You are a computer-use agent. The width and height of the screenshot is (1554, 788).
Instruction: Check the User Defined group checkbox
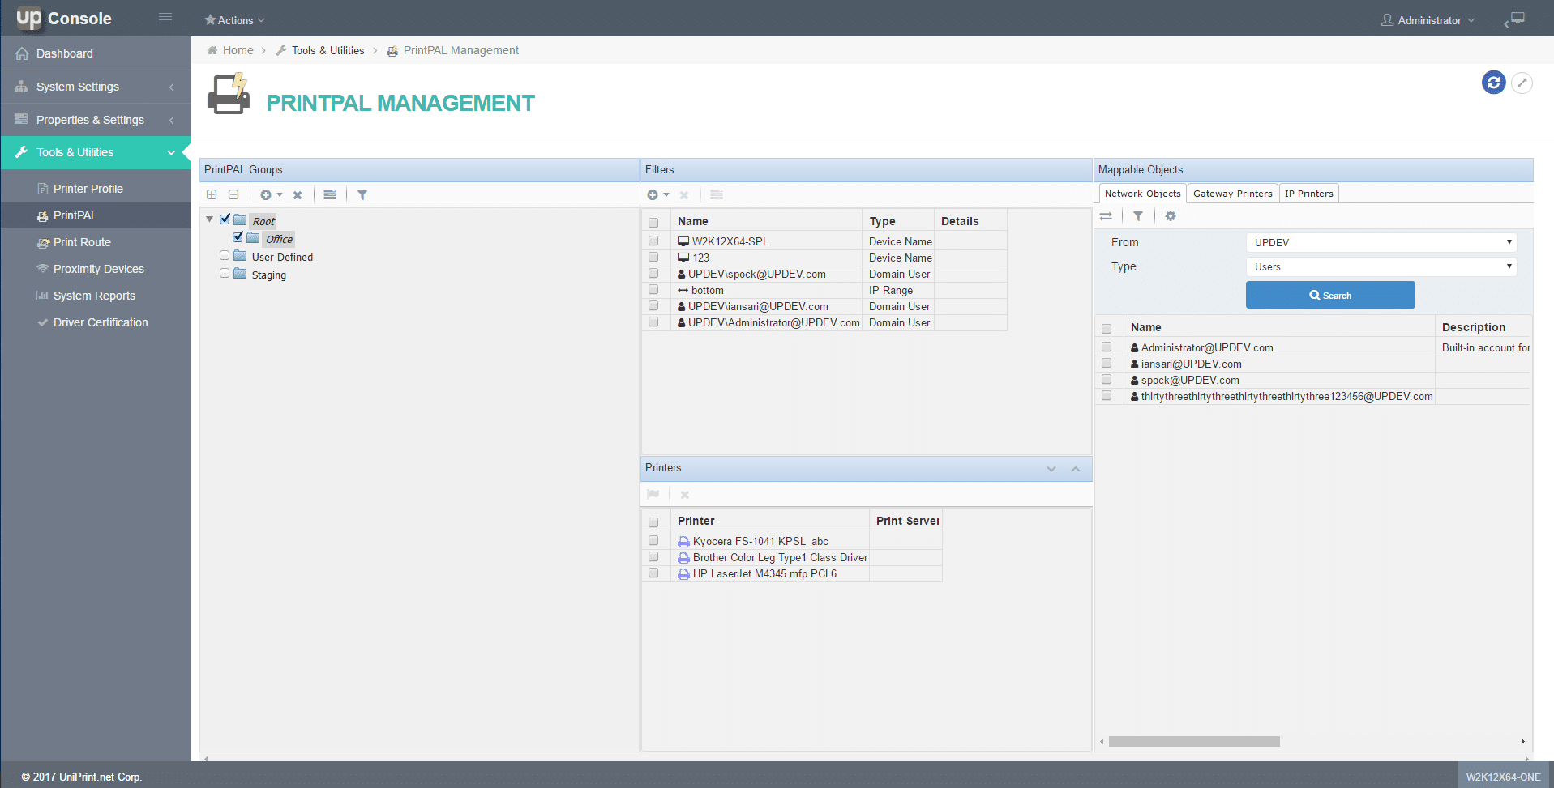coord(225,255)
